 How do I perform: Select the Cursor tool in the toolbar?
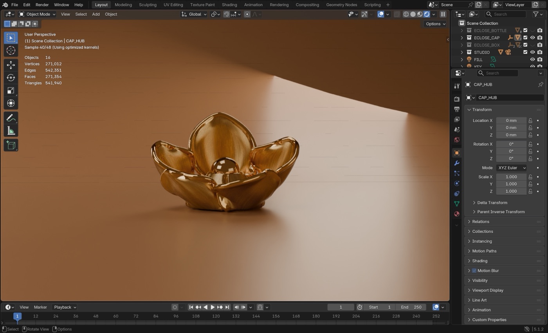[11, 51]
